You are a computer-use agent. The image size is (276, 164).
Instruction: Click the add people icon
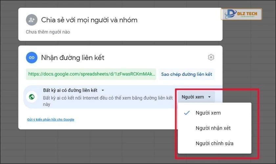click(32, 20)
